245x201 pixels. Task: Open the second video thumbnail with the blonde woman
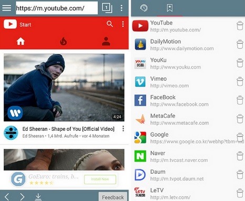[64, 160]
